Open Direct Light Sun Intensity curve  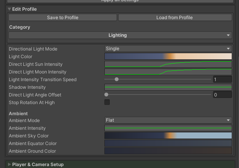(x=168, y=64)
